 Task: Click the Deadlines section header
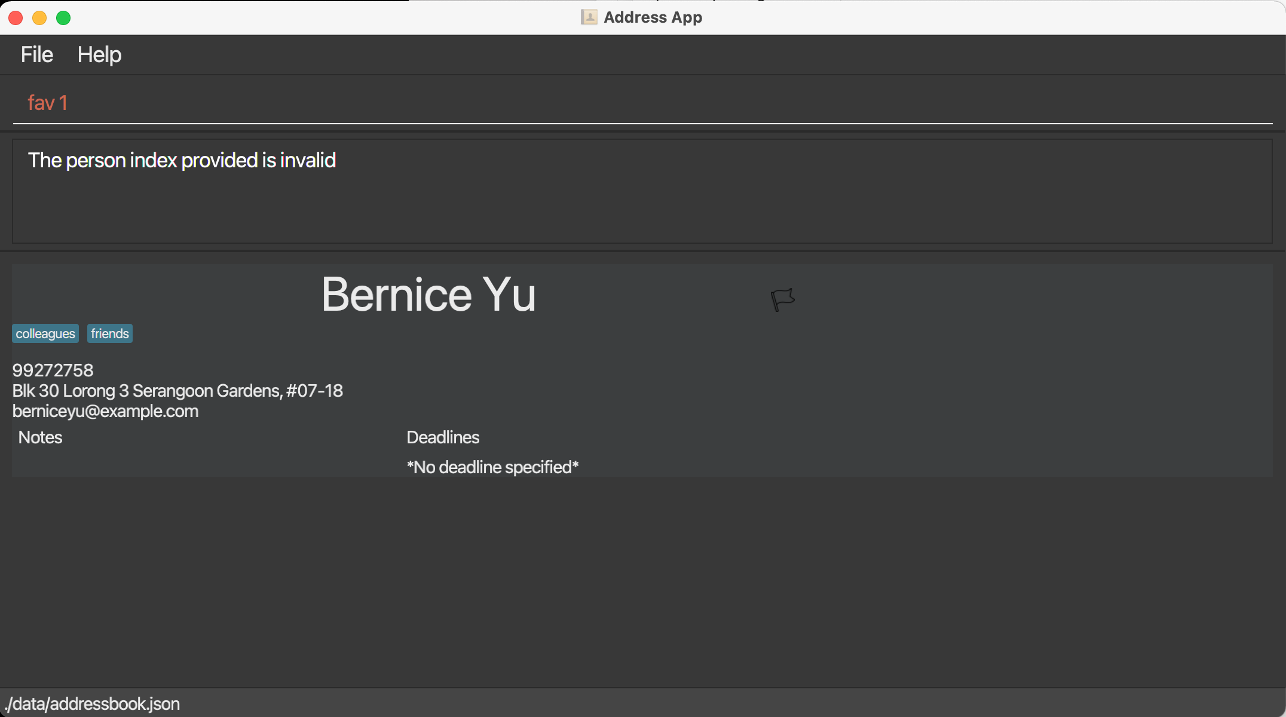click(x=443, y=437)
